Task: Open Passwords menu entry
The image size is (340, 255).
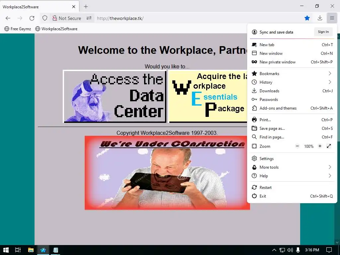Action: click(x=292, y=100)
